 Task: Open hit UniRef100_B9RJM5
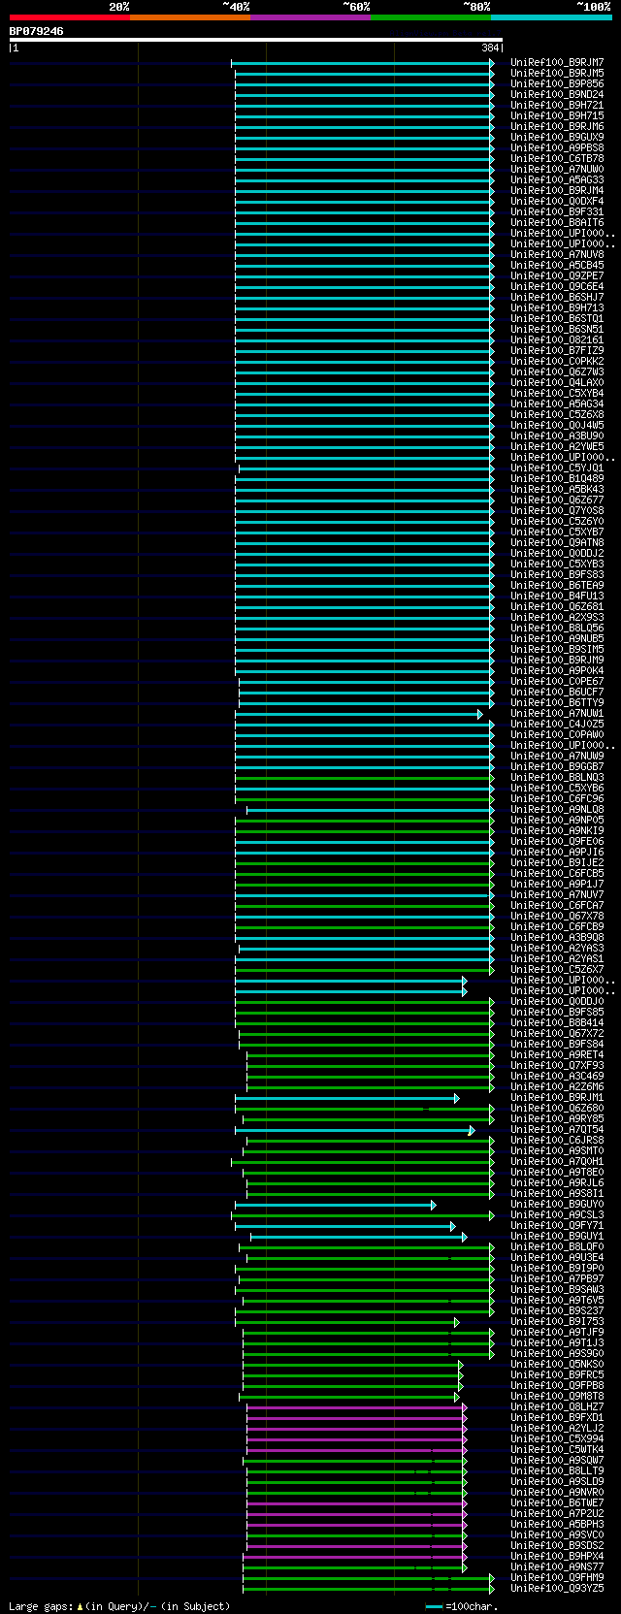click(557, 74)
